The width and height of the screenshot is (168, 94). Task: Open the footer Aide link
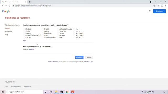click(6, 86)
